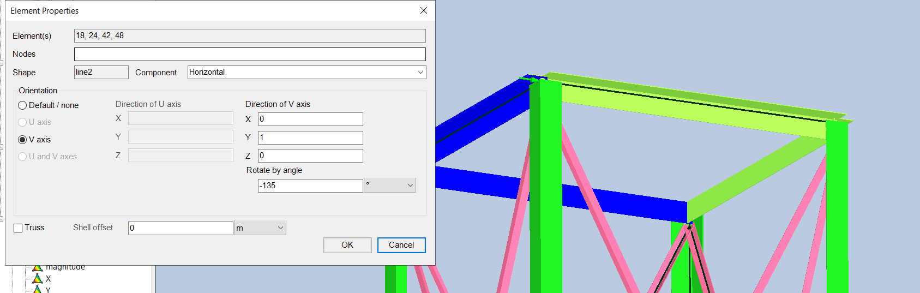Click the Shell offset value field

pos(181,228)
